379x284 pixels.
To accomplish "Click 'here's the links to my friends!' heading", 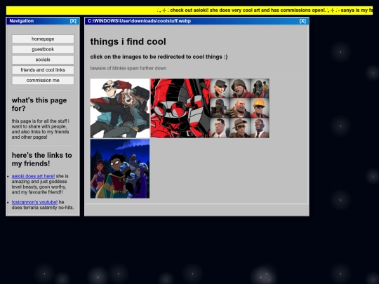I will (42, 159).
